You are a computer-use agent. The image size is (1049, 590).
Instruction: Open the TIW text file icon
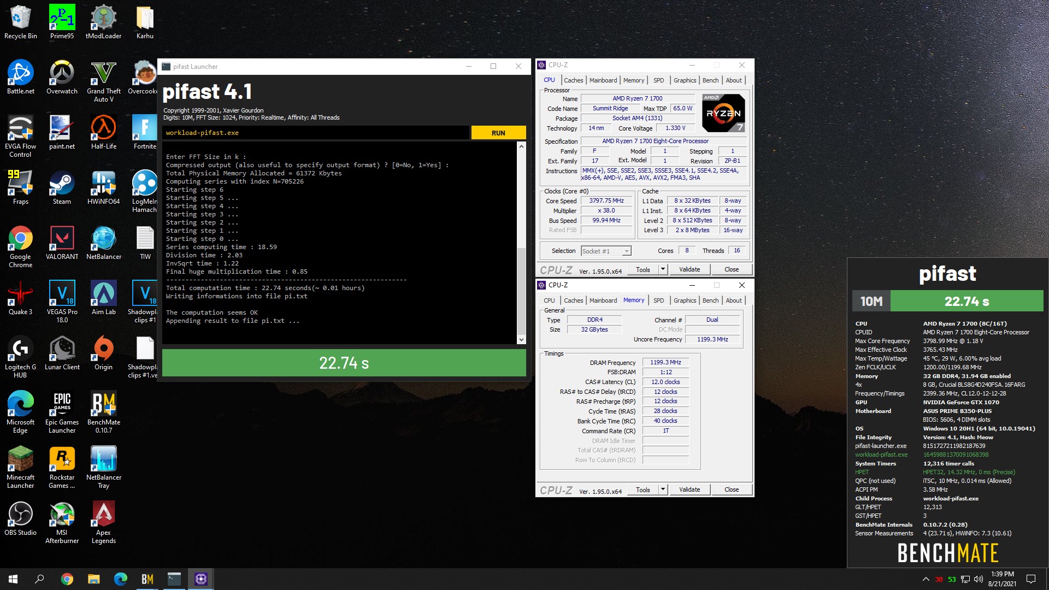coord(145,243)
